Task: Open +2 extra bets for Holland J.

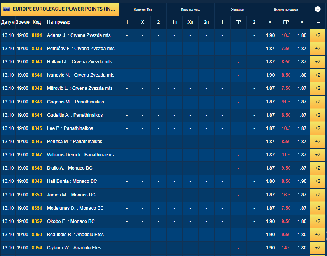Action: [318, 62]
